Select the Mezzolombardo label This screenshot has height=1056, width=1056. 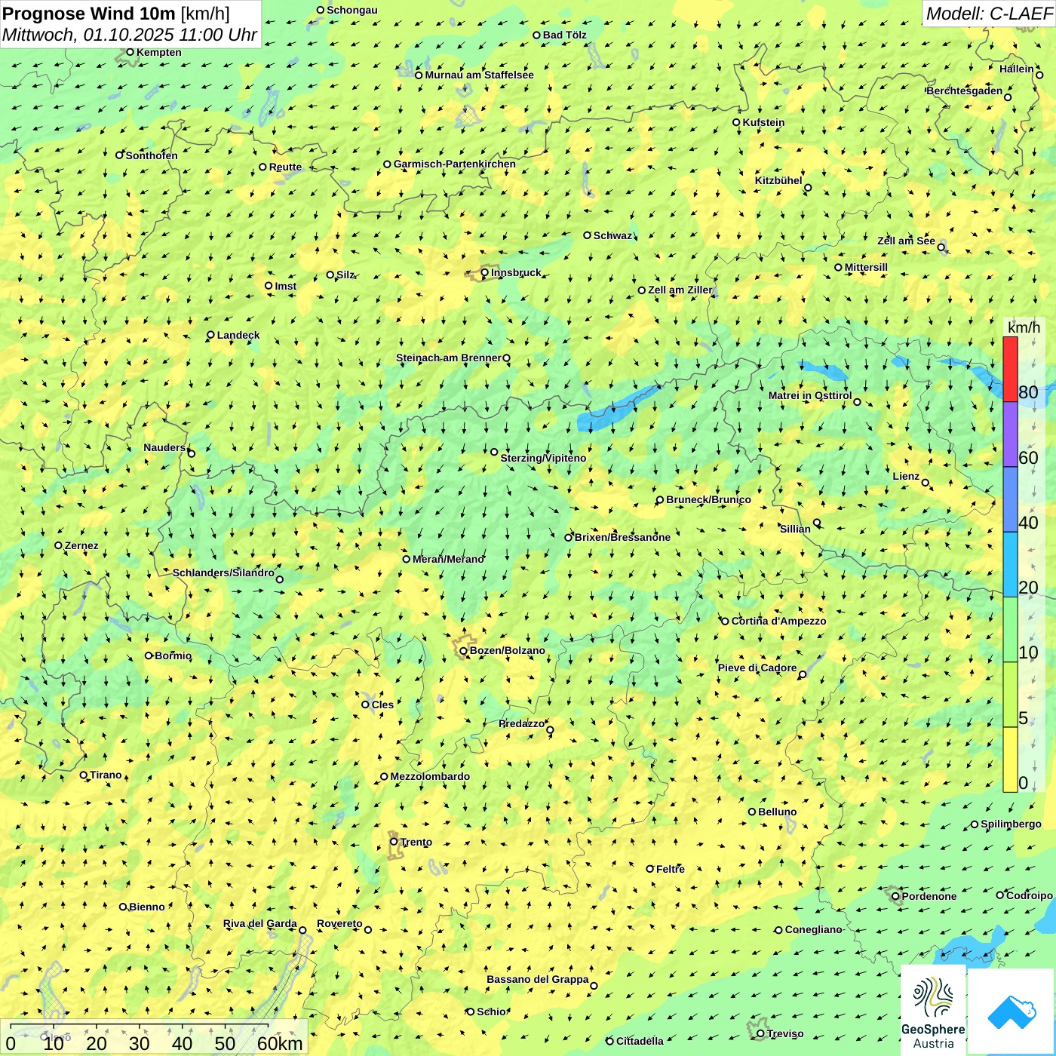pos(430,776)
